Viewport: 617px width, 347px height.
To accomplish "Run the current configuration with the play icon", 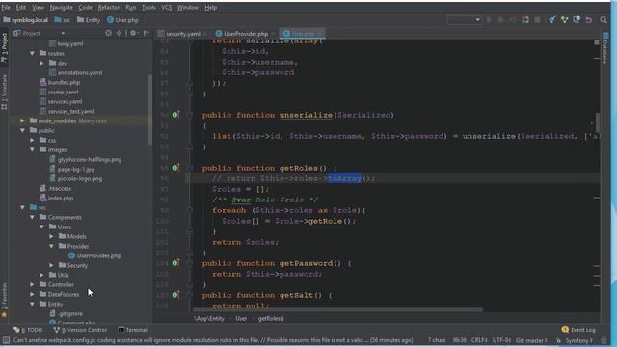I will (489, 19).
